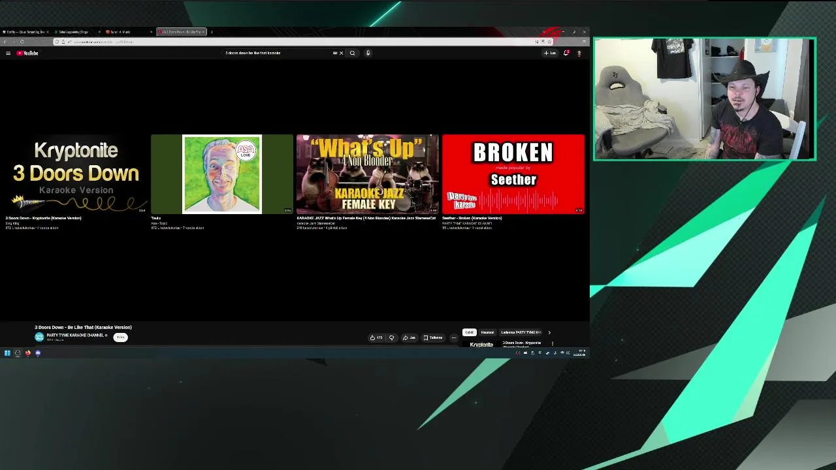Open the Windows Start menu
Viewport: 836px width, 470px height.
(7, 353)
